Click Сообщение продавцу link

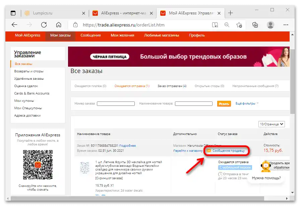coord(229,151)
